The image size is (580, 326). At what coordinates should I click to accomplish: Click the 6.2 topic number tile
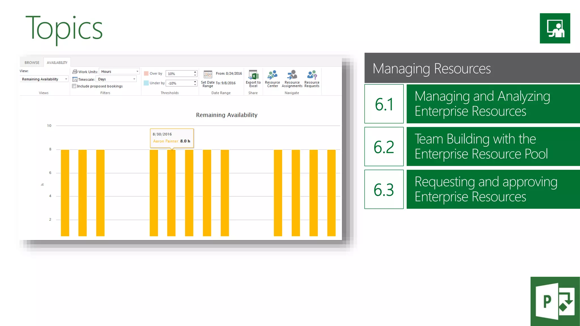(384, 147)
